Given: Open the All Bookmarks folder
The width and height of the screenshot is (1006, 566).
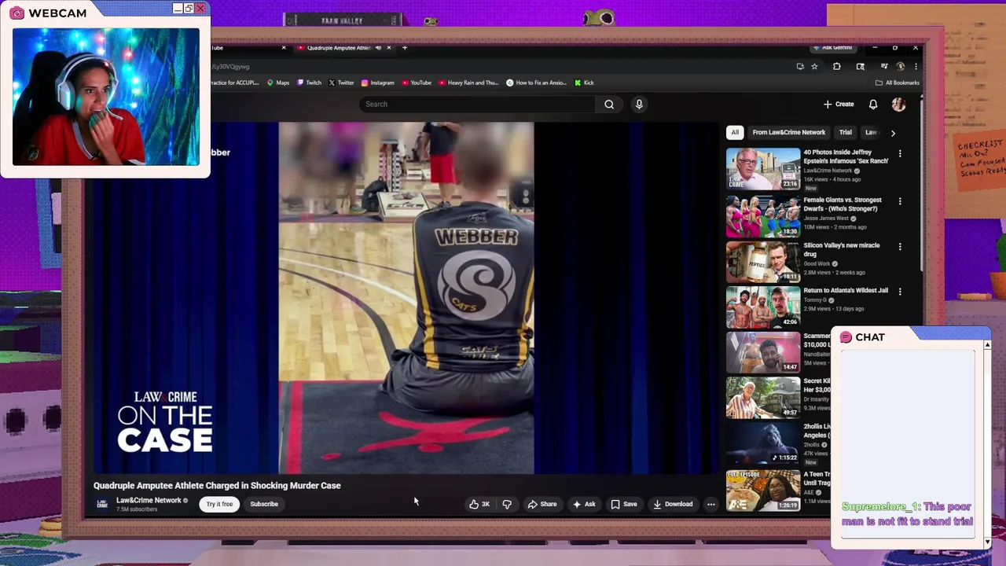Looking at the screenshot, I should (897, 83).
